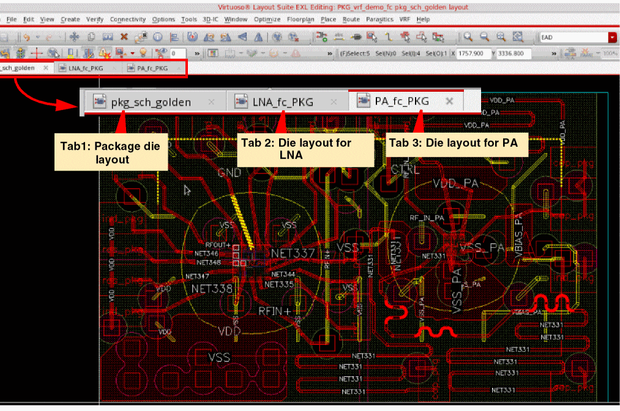Switch to the PA_fc_PKG tab

pyautogui.click(x=148, y=68)
